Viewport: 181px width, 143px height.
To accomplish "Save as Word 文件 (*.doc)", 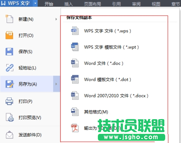I will [x=104, y=63].
